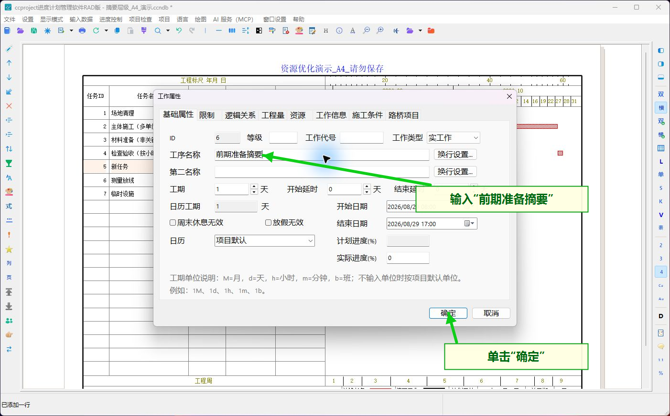Viewport: 670px width, 416px height.
Task: Click the paint palette toolbar icon
Action: coord(299,31)
